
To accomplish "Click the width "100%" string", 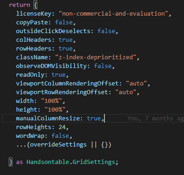I will pyautogui.click(x=52, y=101).
